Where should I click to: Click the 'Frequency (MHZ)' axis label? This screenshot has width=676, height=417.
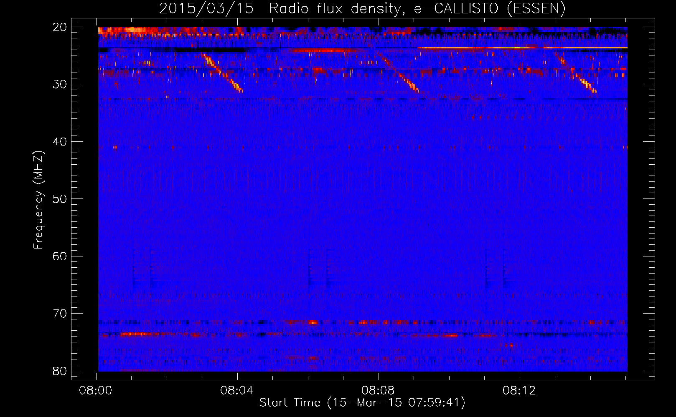(38, 200)
